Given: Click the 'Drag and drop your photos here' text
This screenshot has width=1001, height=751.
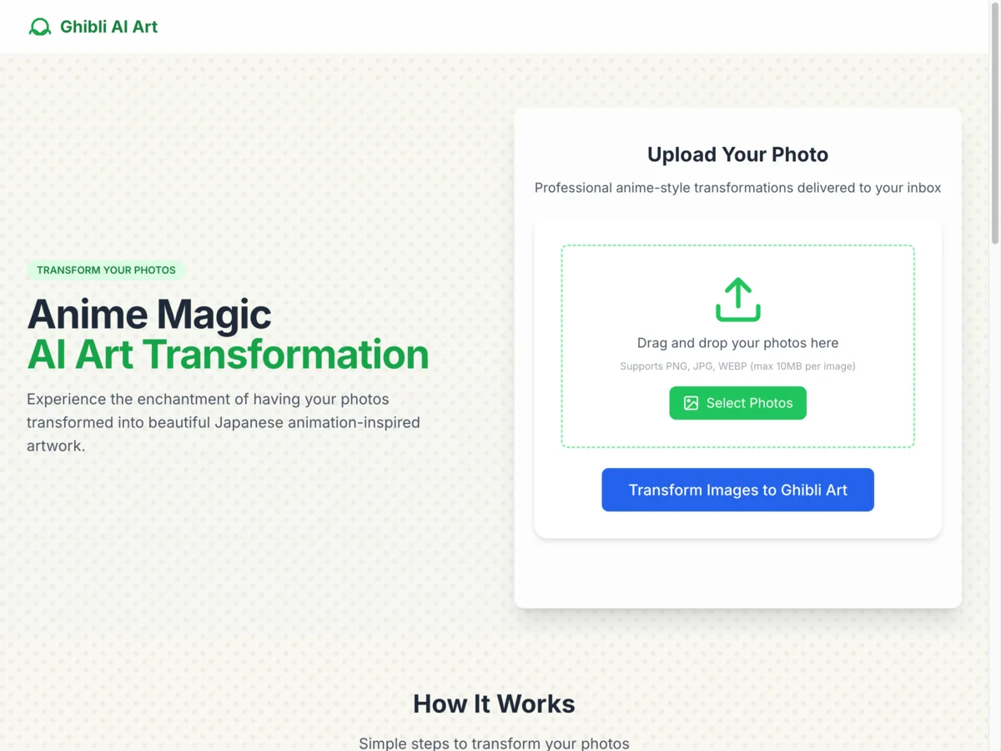Looking at the screenshot, I should click(x=737, y=343).
